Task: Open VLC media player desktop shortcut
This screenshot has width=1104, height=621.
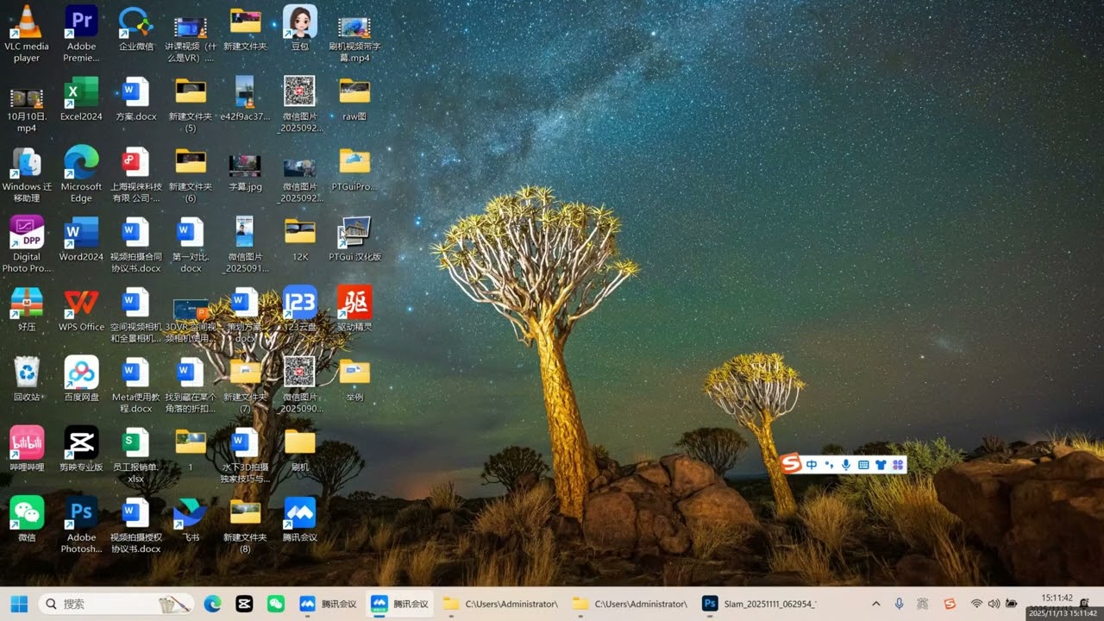Action: point(27,34)
